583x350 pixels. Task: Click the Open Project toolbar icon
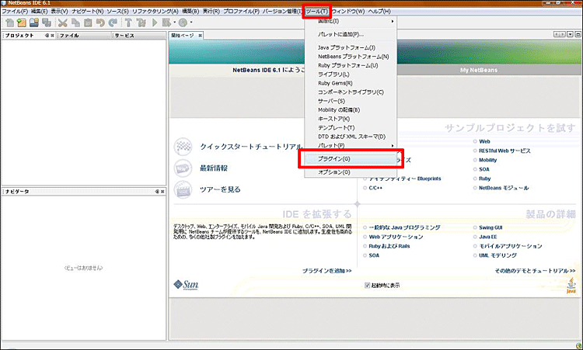(x=34, y=23)
